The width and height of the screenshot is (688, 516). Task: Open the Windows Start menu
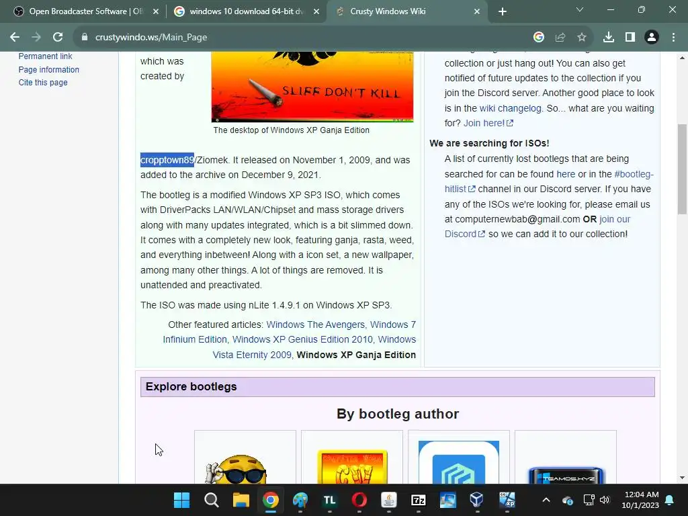[x=181, y=500]
